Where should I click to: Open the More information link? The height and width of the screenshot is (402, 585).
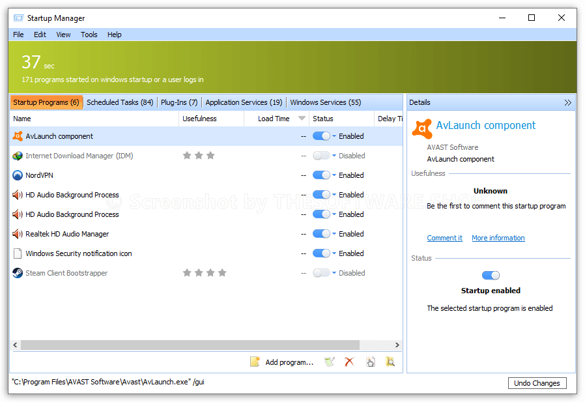498,238
